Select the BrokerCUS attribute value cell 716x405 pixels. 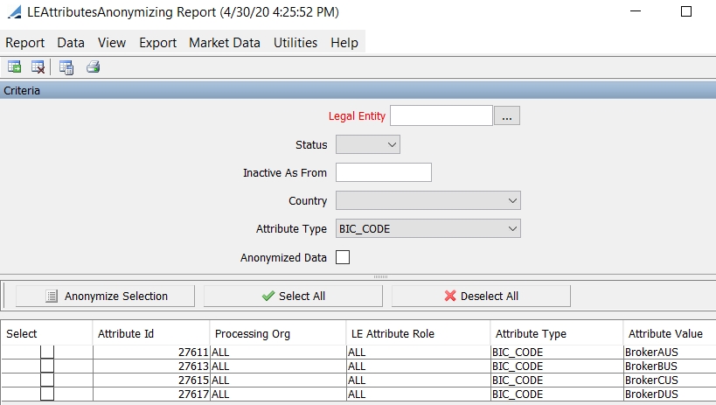point(670,380)
